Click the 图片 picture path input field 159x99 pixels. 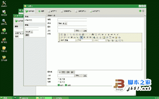[72, 27]
